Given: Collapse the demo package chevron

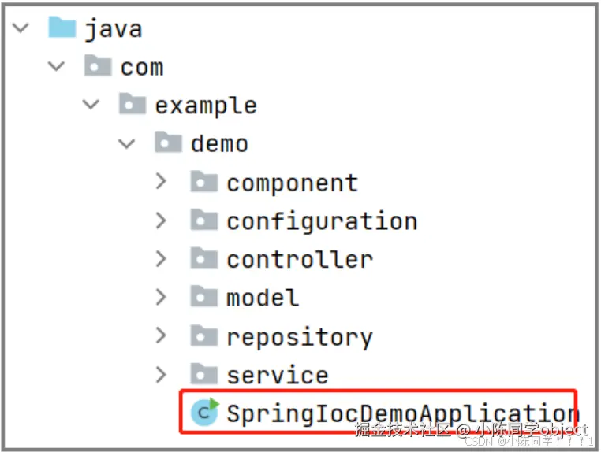Looking at the screenshot, I should (128, 143).
